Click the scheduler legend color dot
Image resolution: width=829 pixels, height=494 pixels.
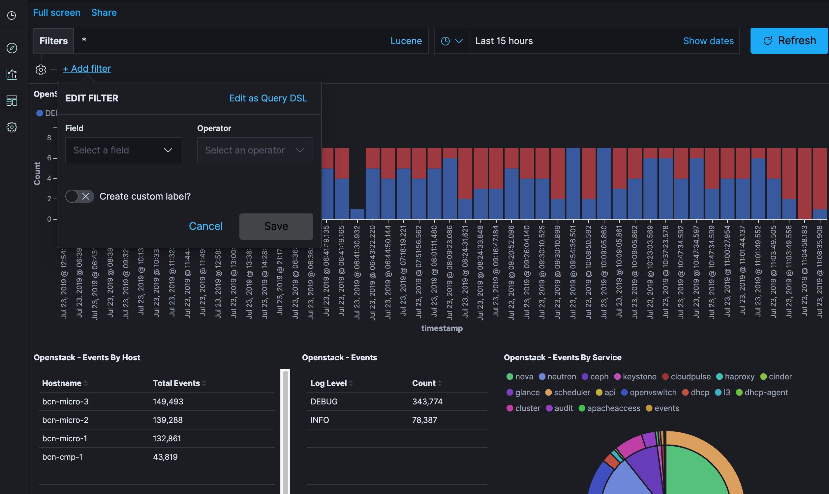coord(548,393)
